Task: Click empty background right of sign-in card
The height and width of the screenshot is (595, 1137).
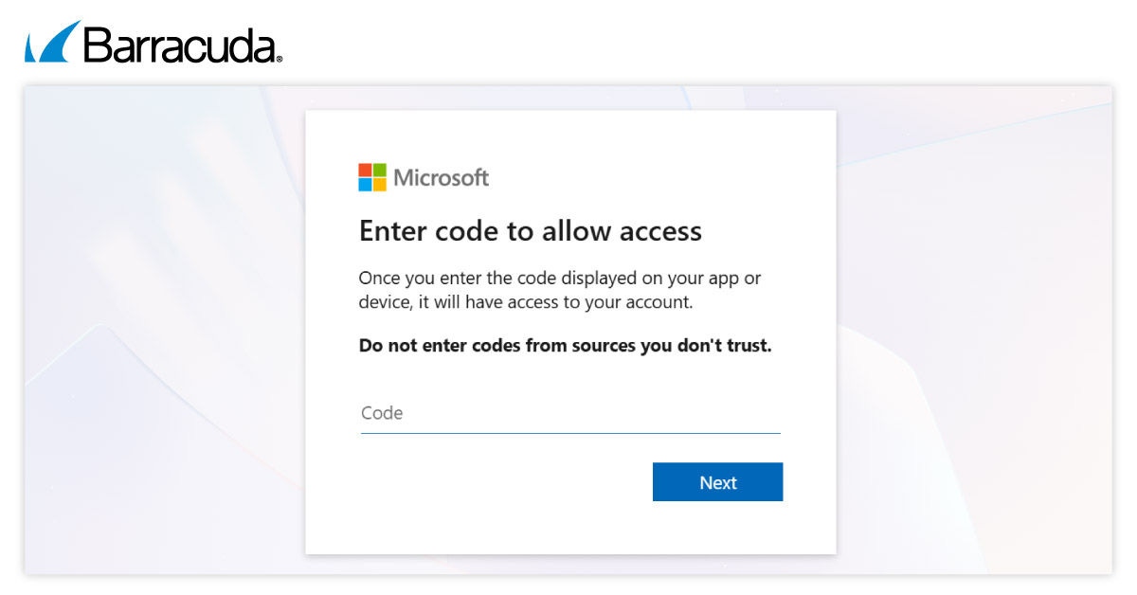Action: pyautogui.click(x=976, y=332)
